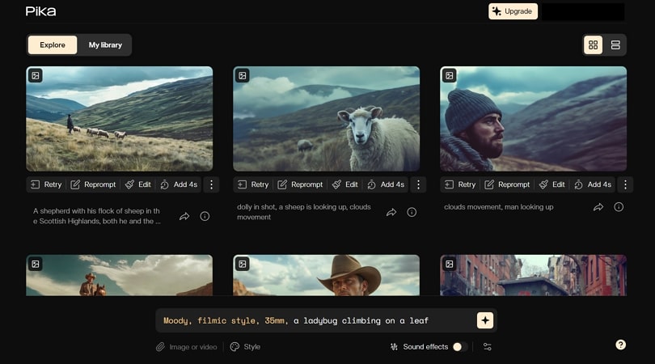Viewport: 655px width, 364px height.
Task: Click the Sound effects waveform icon
Action: coord(394,347)
